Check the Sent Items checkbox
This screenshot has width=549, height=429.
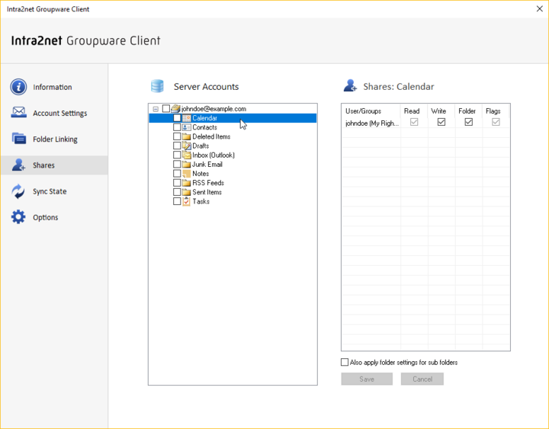[x=177, y=192]
